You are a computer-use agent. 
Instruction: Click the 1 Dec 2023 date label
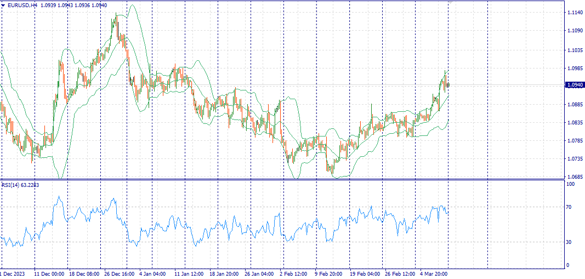coord(12,274)
